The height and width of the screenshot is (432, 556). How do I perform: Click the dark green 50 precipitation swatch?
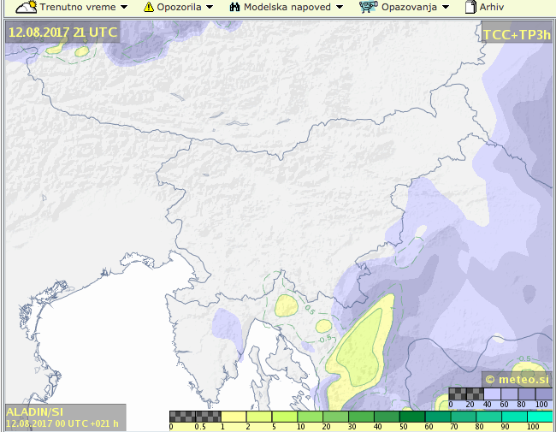(414, 417)
